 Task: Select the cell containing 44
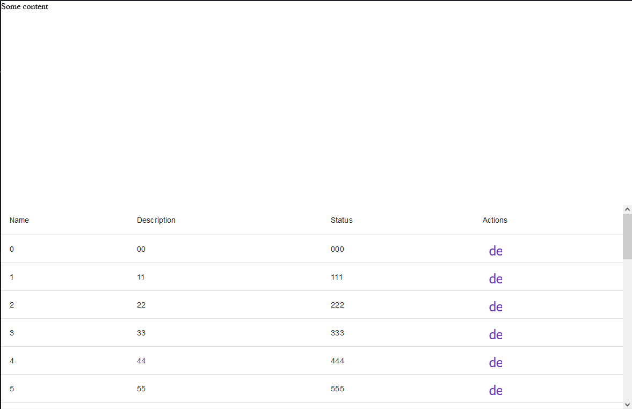[141, 361]
